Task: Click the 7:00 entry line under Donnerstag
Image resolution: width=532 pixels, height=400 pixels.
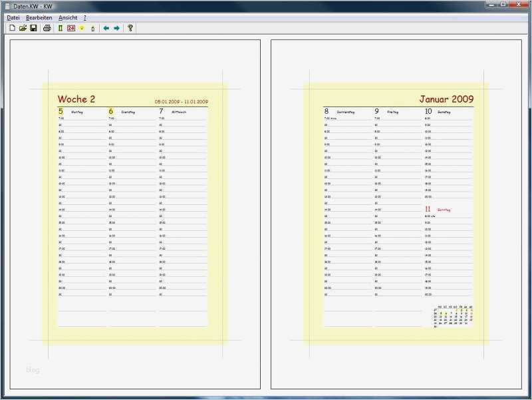Action: click(348, 118)
